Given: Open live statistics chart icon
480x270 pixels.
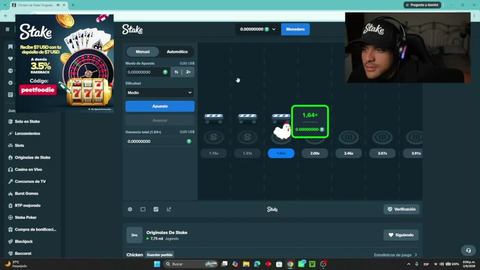Looking at the screenshot, I should (x=156, y=209).
